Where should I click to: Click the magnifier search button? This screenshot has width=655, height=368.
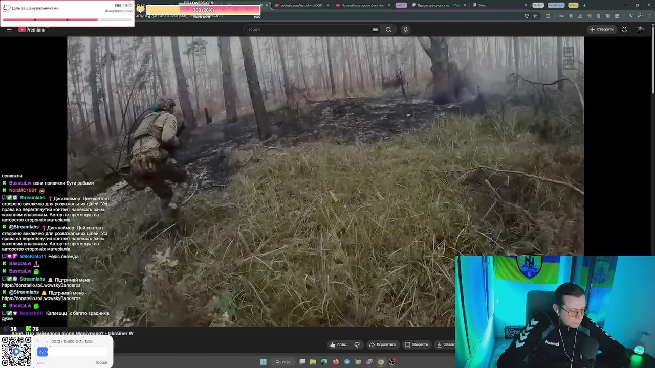pos(388,29)
